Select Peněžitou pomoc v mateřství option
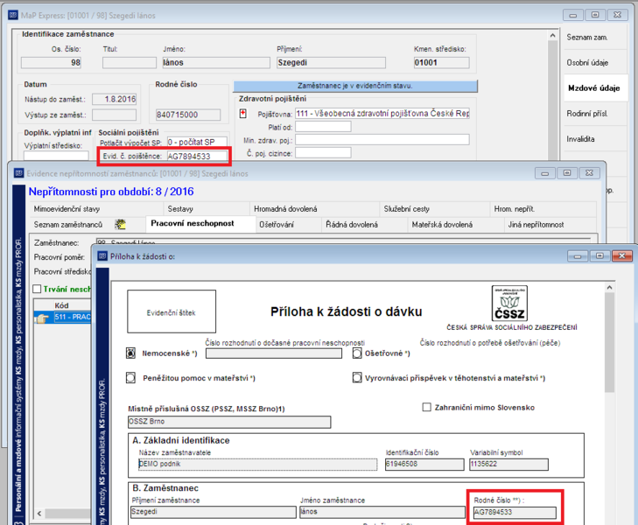Screen dimensions: 638x525 coord(130,378)
